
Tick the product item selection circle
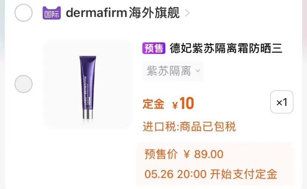(23, 84)
